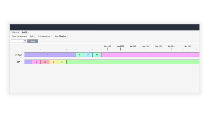Click the Nov 2025 axis label
The image size is (209, 117).
(188, 46)
